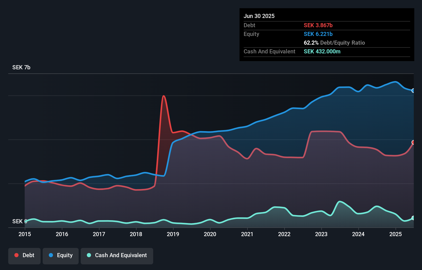Viewport: 422px width, 270px height.
Task: Click the debt spike peak near 2019
Action: (x=164, y=96)
